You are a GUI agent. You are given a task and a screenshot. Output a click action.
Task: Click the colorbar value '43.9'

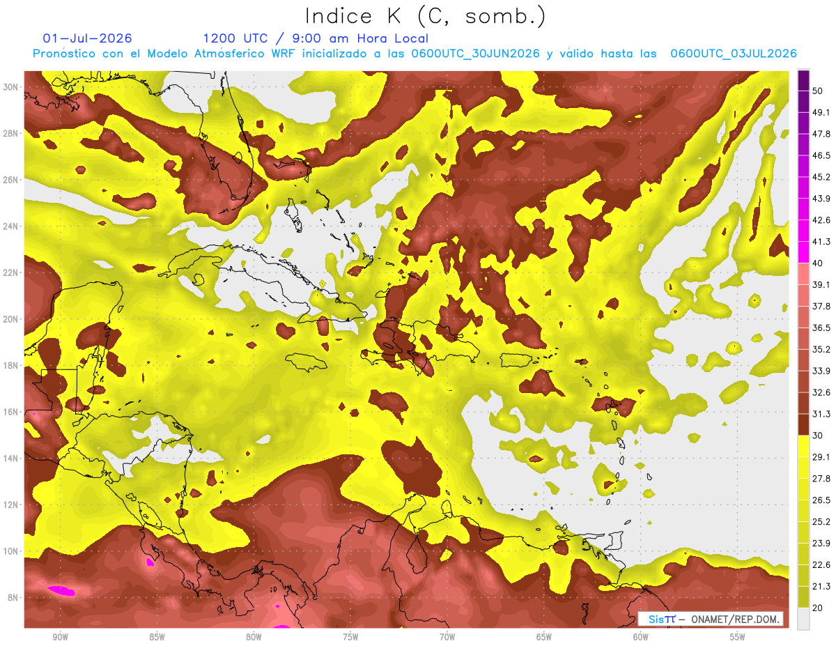point(821,199)
